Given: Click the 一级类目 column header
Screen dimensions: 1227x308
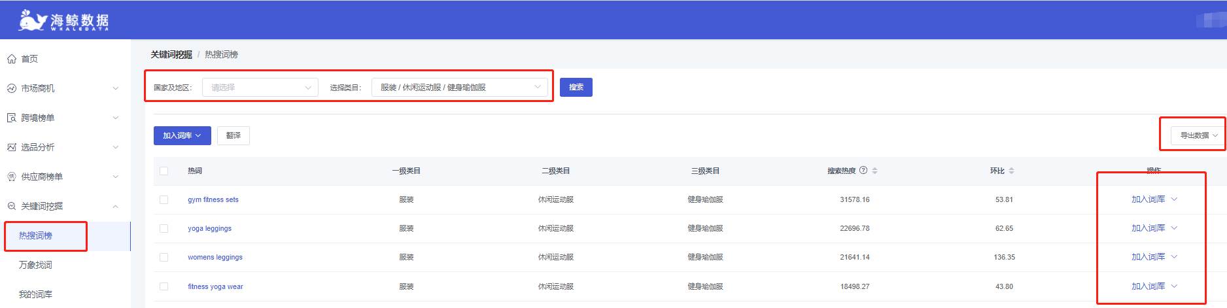Looking at the screenshot, I should pyautogui.click(x=406, y=171).
